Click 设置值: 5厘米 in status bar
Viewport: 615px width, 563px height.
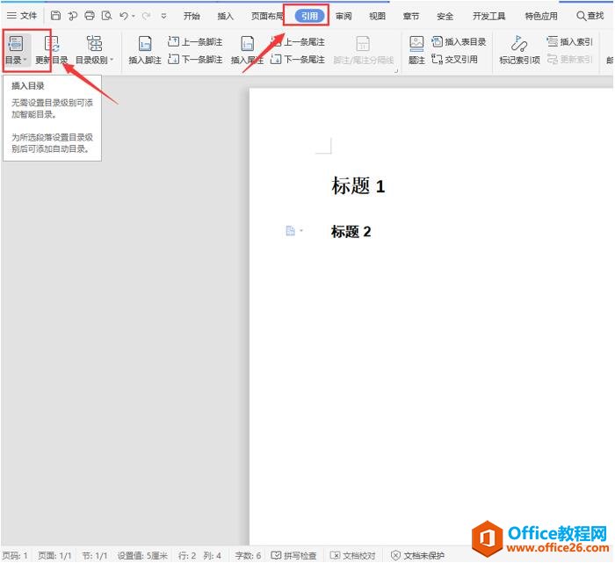tap(142, 556)
